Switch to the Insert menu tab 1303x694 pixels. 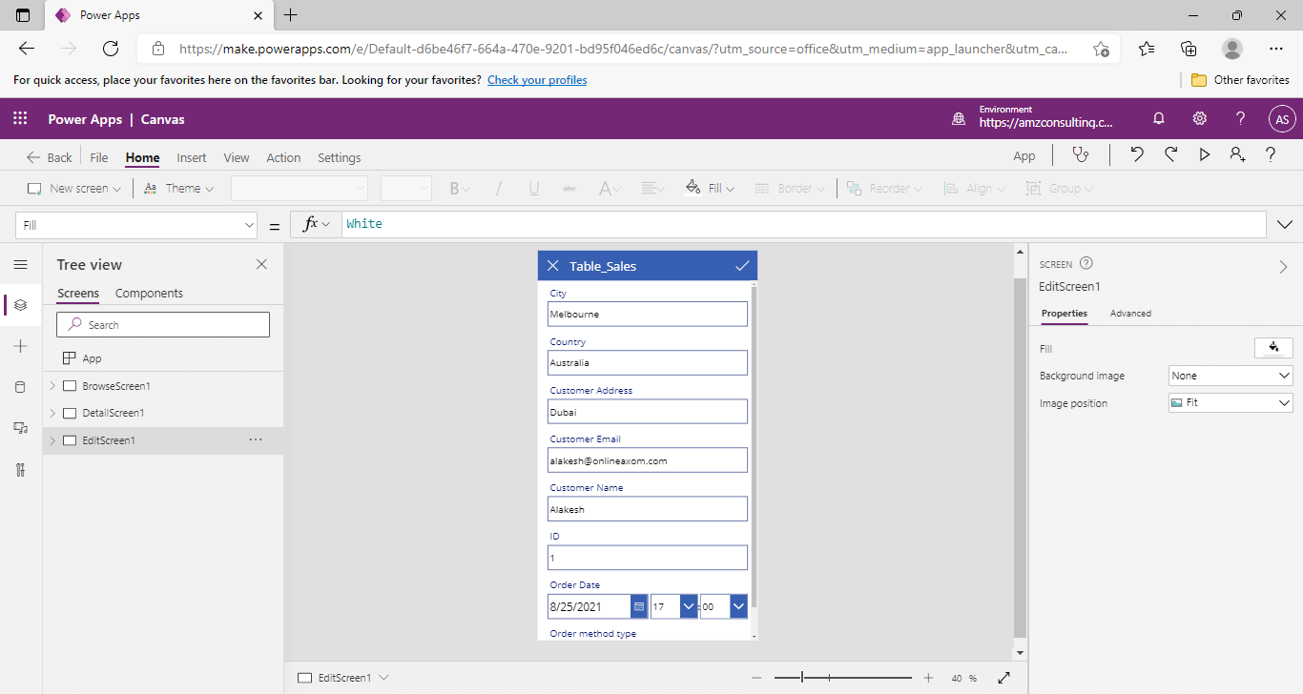(x=191, y=157)
